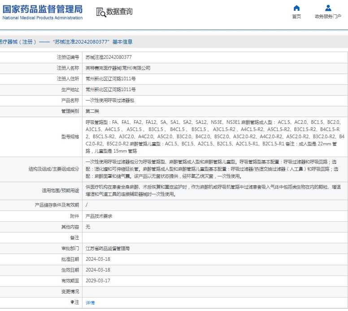Image resolution: width=348 pixels, height=311 pixels.
Task: Click the 国家药品监督管理局 logo
Action: [x=43, y=9]
